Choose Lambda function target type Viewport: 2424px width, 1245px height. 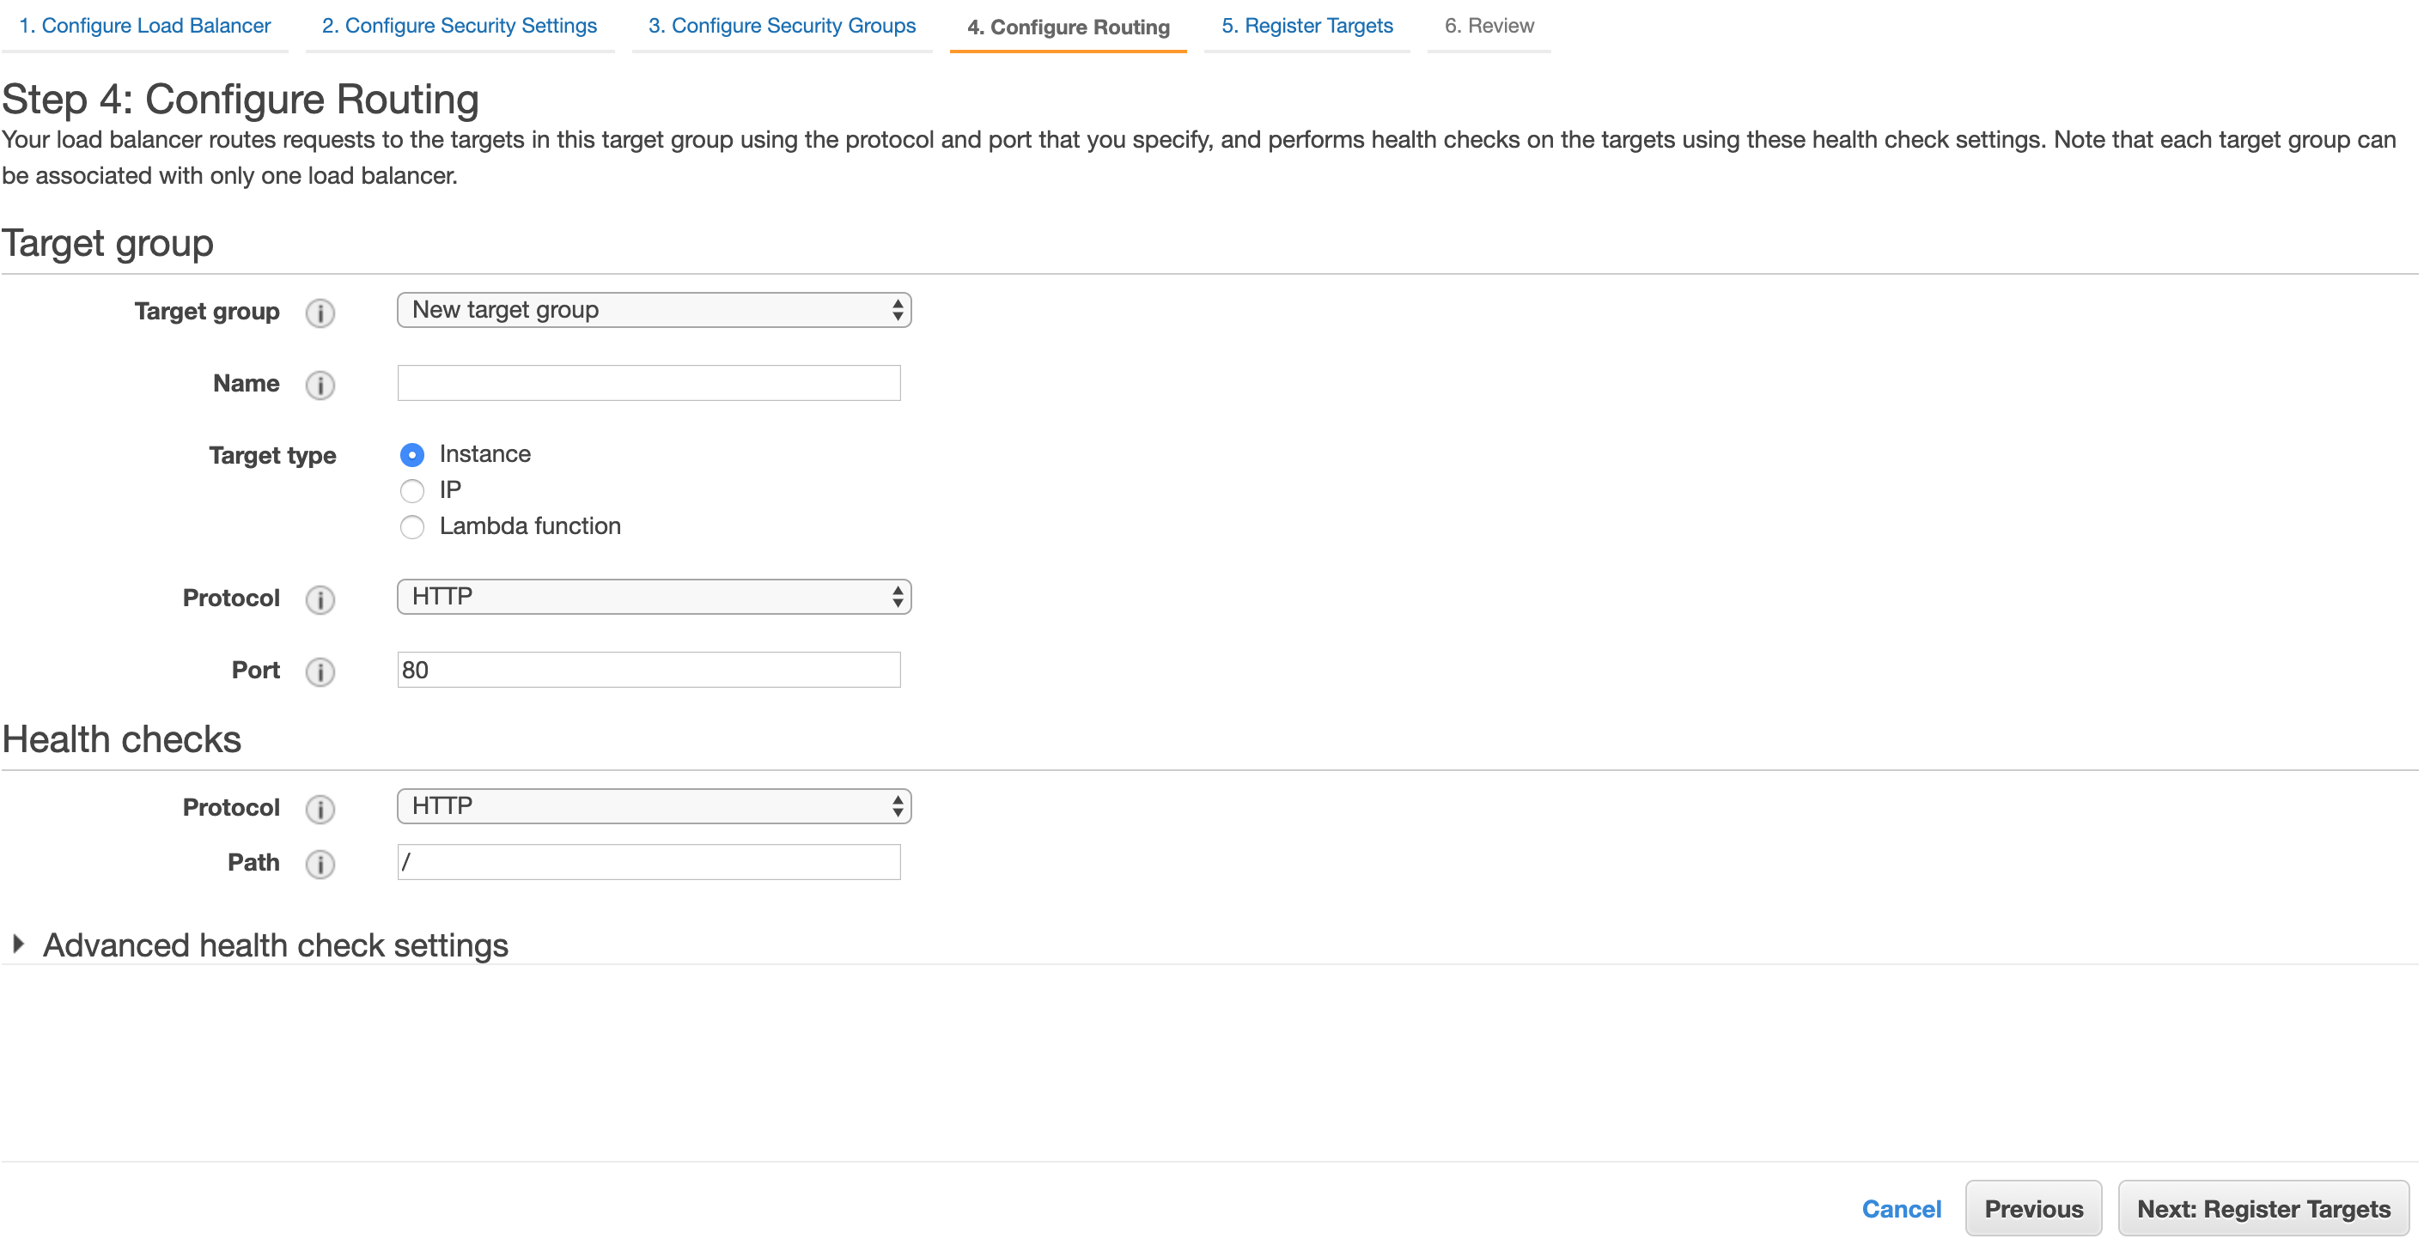412,526
